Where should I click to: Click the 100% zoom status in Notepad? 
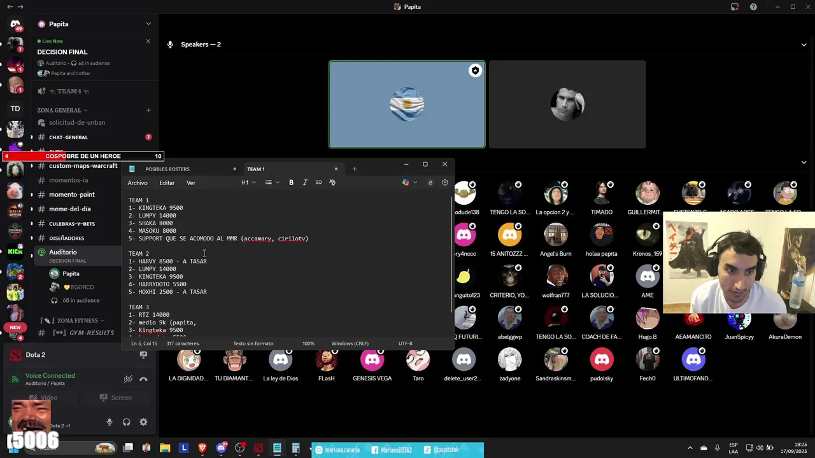click(308, 343)
